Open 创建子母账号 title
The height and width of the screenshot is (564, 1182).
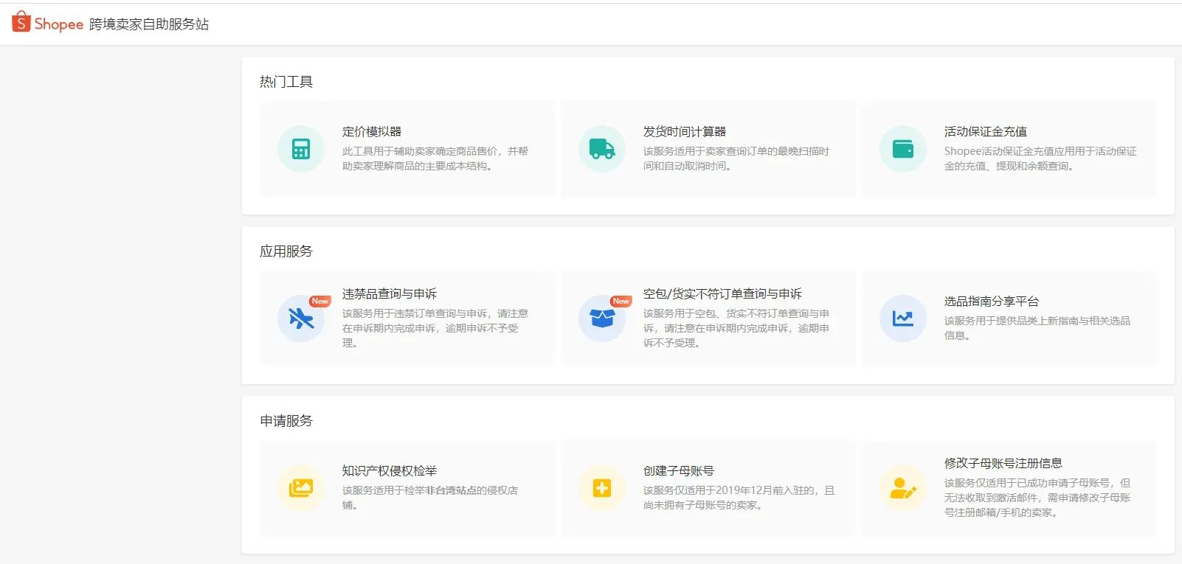point(679,471)
